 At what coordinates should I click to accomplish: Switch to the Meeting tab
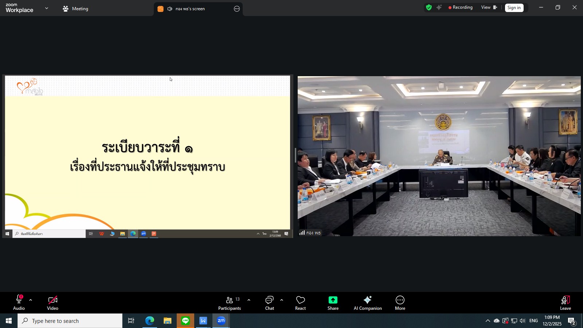[x=76, y=9]
